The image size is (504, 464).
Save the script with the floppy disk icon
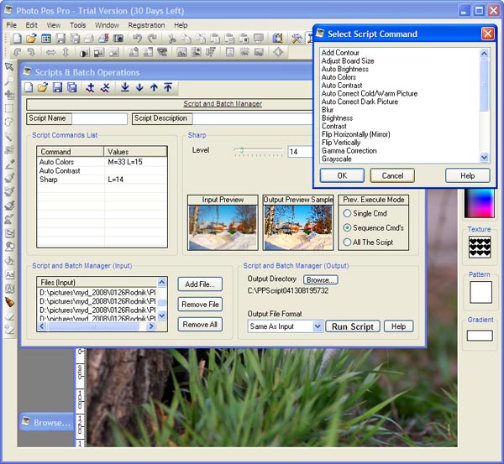click(x=57, y=87)
